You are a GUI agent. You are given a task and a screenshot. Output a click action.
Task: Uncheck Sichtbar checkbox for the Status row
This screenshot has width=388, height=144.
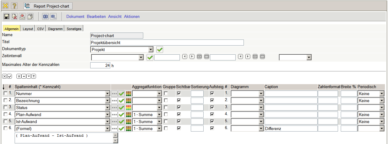tap(179, 108)
